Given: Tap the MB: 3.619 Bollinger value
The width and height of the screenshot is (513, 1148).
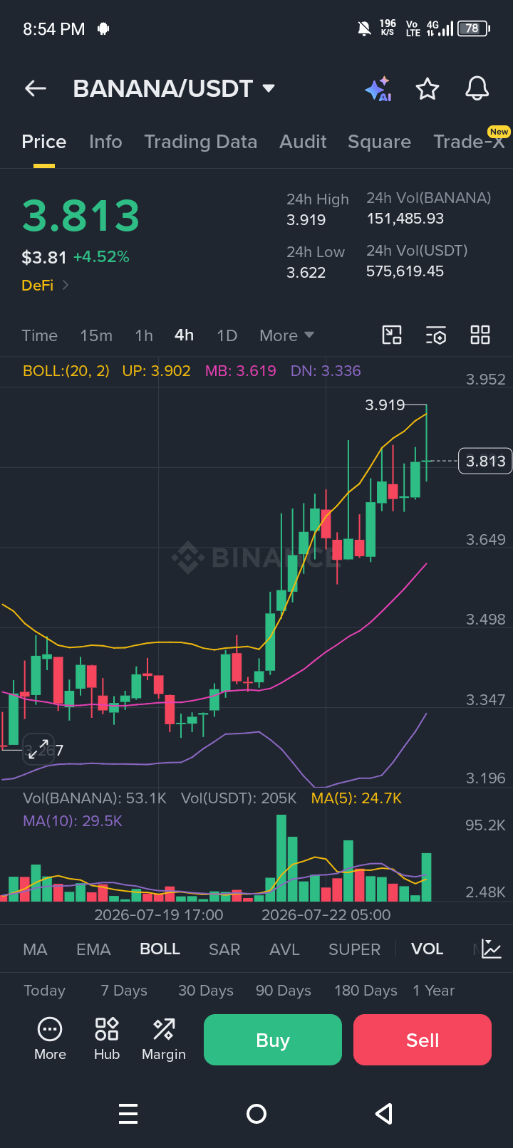Looking at the screenshot, I should coord(240,371).
